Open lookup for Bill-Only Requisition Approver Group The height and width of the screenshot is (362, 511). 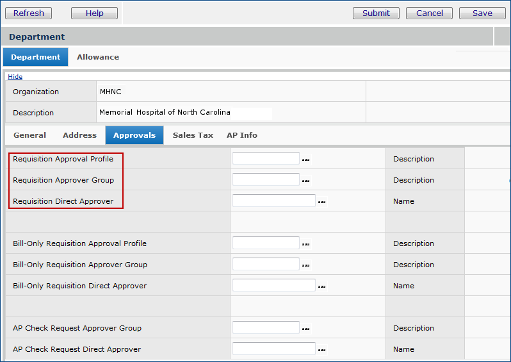pos(305,265)
